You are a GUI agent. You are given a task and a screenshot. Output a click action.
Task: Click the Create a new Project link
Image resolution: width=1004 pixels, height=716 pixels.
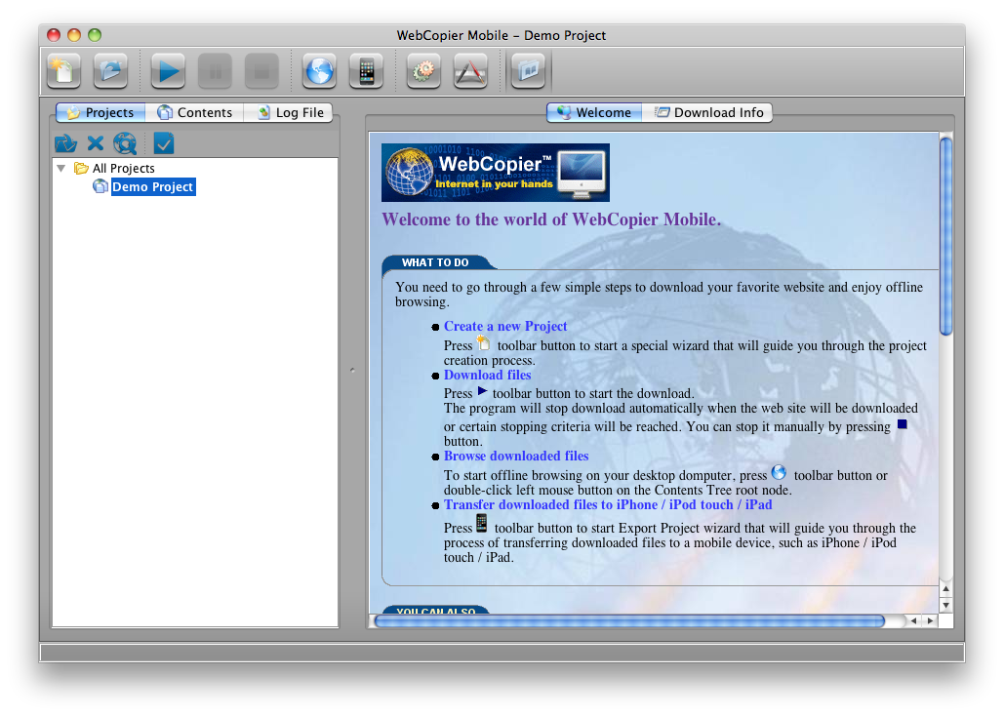[x=504, y=326]
